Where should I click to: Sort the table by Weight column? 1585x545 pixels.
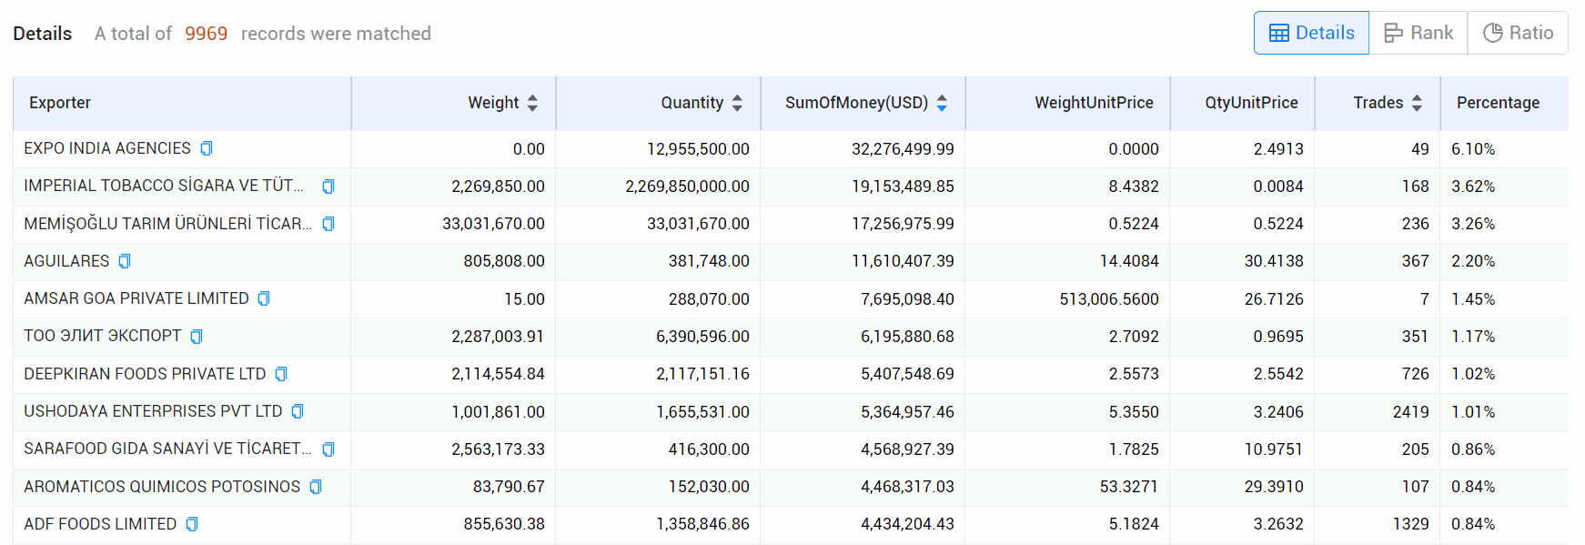[x=532, y=103]
